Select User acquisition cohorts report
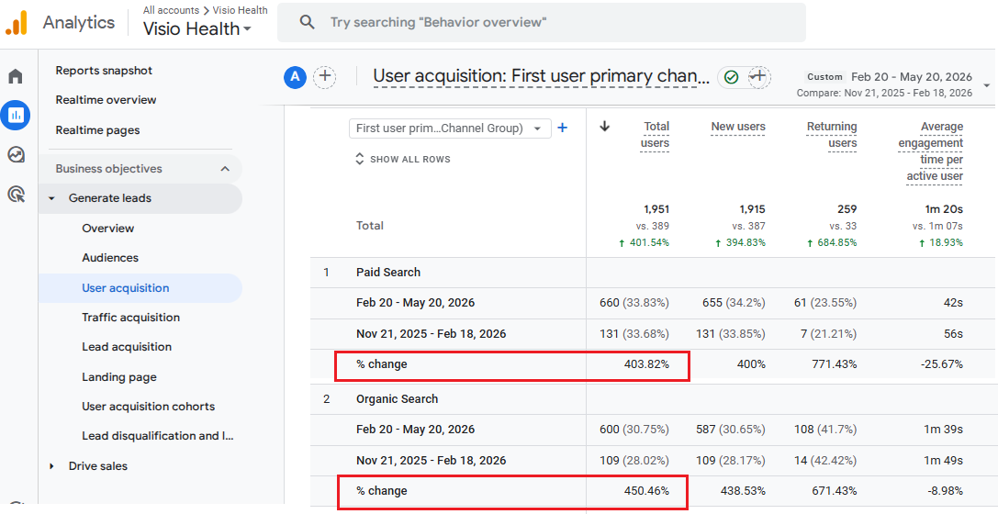The image size is (998, 514). pyautogui.click(x=149, y=407)
